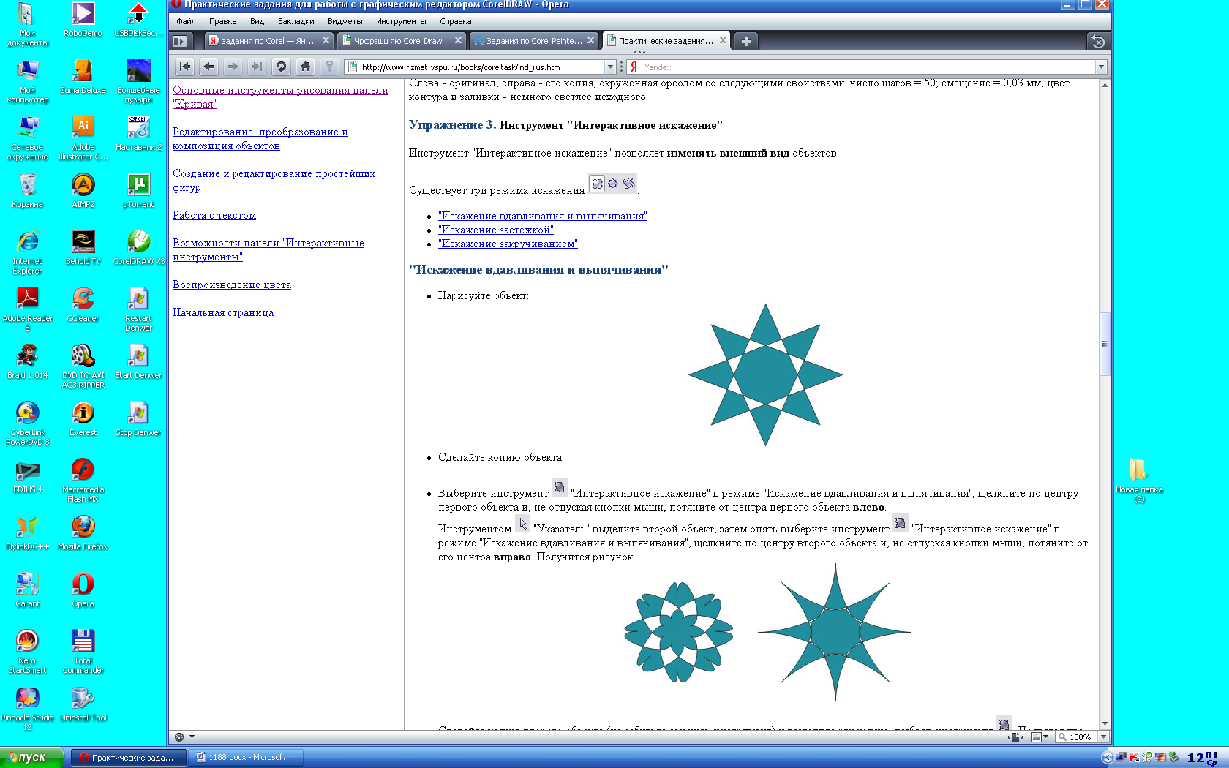Open Adobe Reader 8 desktop icon
The height and width of the screenshot is (768, 1229).
click(x=28, y=309)
